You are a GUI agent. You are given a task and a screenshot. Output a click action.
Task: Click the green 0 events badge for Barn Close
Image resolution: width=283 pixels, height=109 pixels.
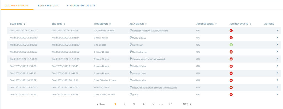tap(231, 45)
